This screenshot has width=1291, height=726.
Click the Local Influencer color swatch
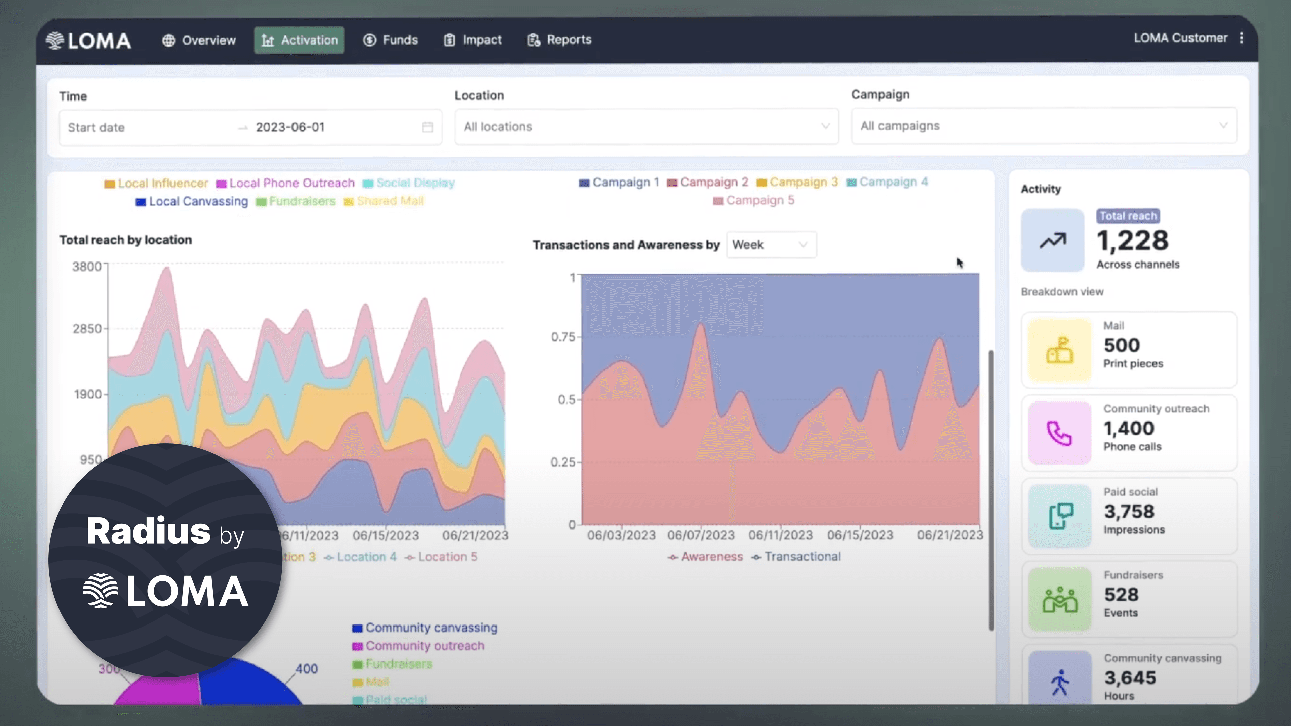110,183
